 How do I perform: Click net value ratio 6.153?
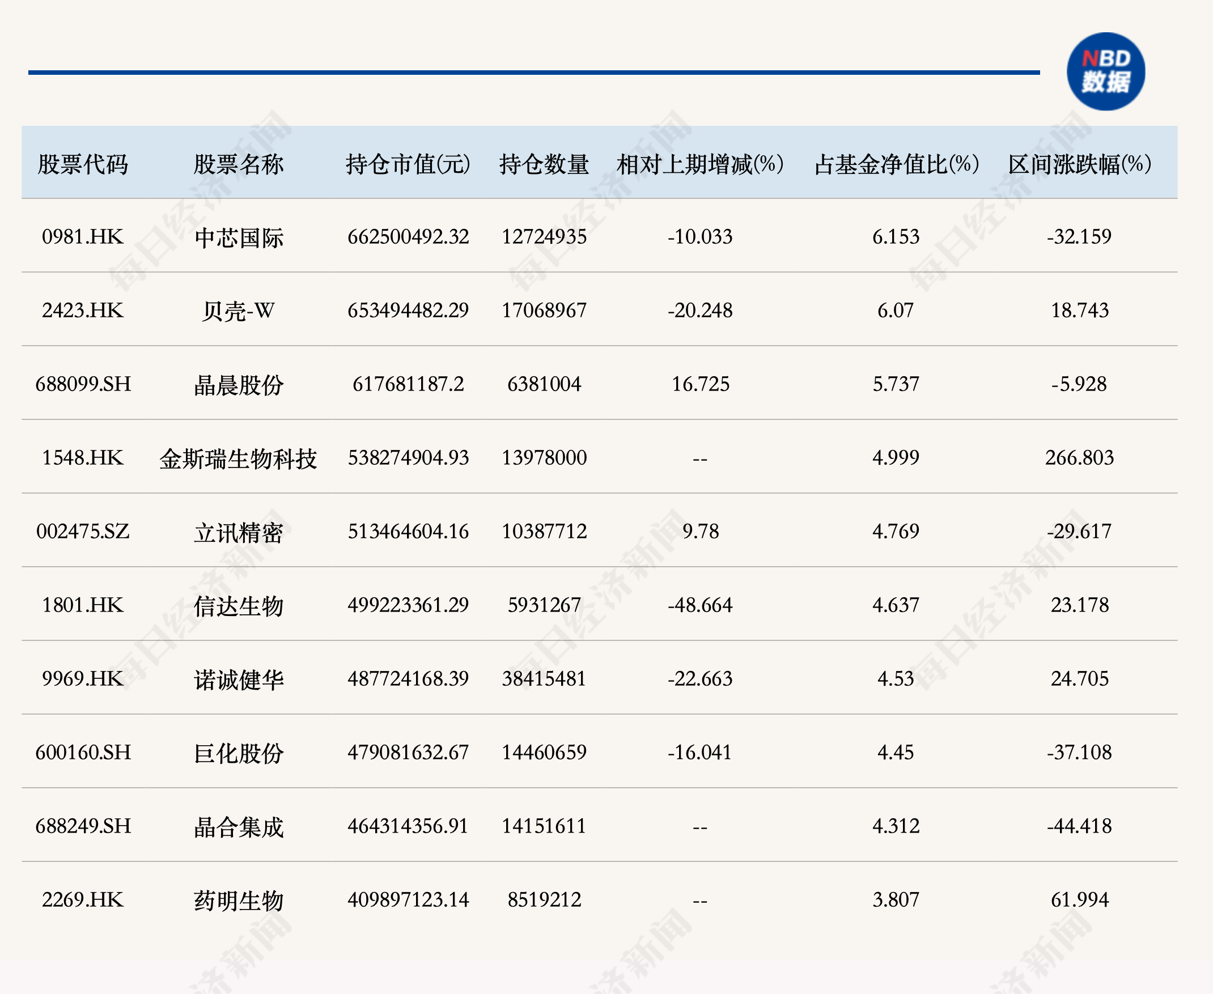[x=896, y=236]
